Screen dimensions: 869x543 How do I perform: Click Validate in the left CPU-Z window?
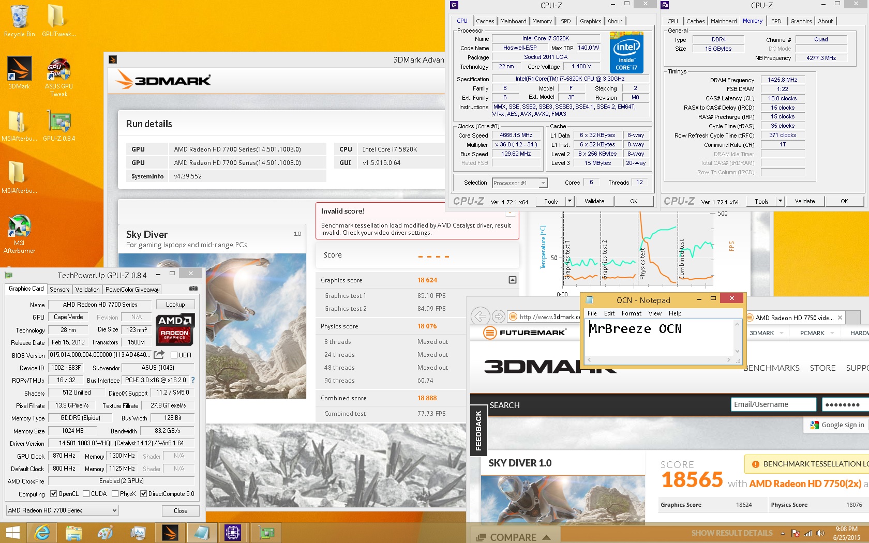pos(594,201)
